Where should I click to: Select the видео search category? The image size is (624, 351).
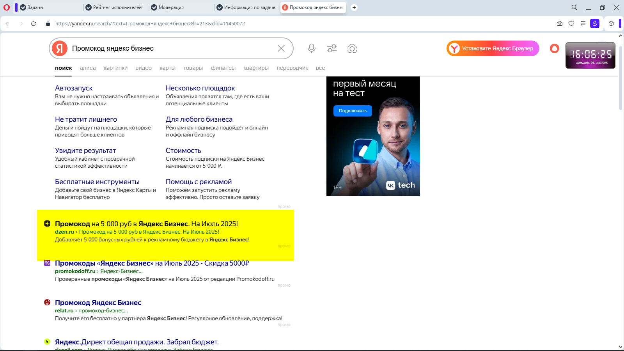144,68
